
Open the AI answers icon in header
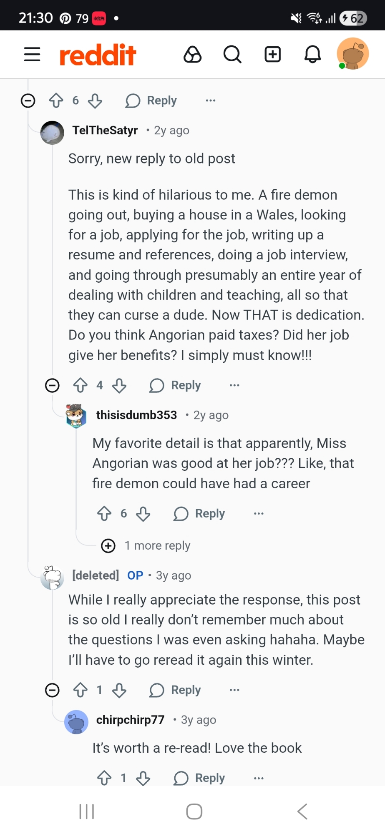pos(192,54)
